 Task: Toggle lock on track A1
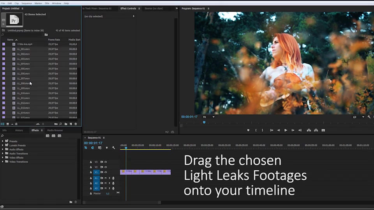coord(91,178)
